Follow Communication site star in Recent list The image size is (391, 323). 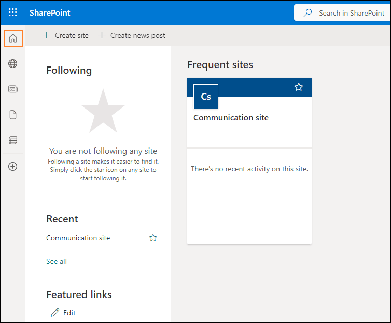[153, 238]
